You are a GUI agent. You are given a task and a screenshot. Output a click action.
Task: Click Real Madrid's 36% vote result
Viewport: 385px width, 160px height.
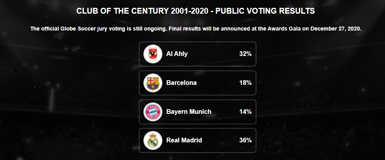(x=245, y=140)
